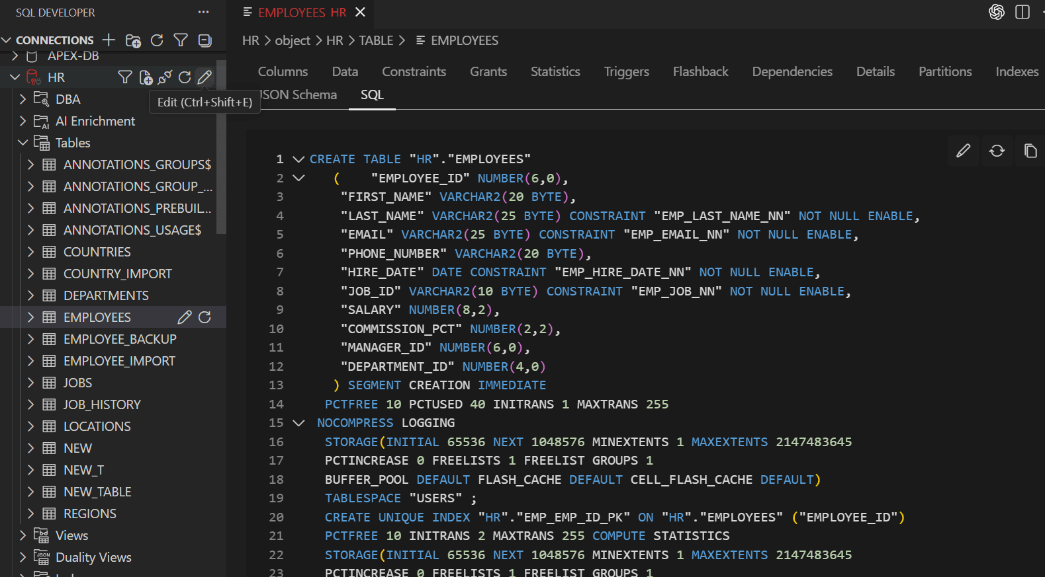Fold the CREATE TABLE block at line 1

click(298, 159)
